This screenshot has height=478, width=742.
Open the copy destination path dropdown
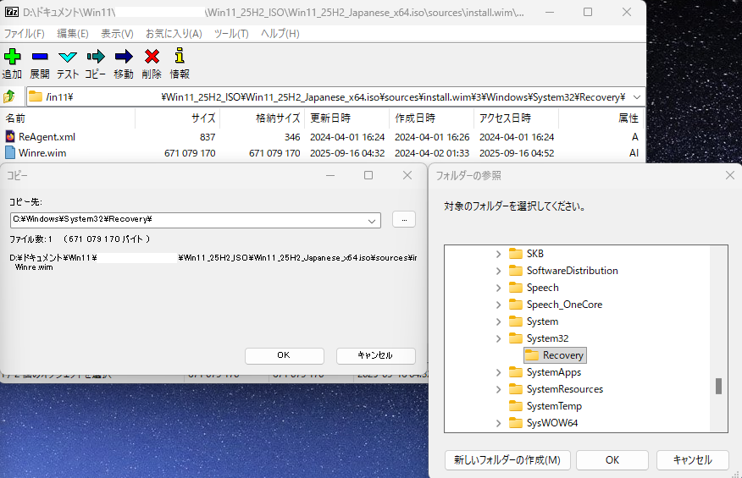[373, 220]
